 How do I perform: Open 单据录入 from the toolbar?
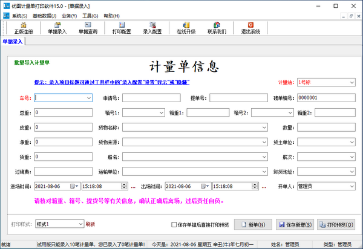57,27
